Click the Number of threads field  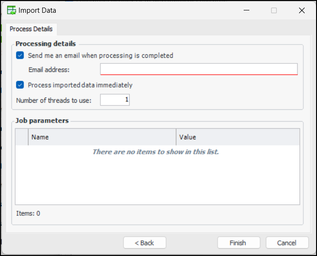click(x=115, y=100)
